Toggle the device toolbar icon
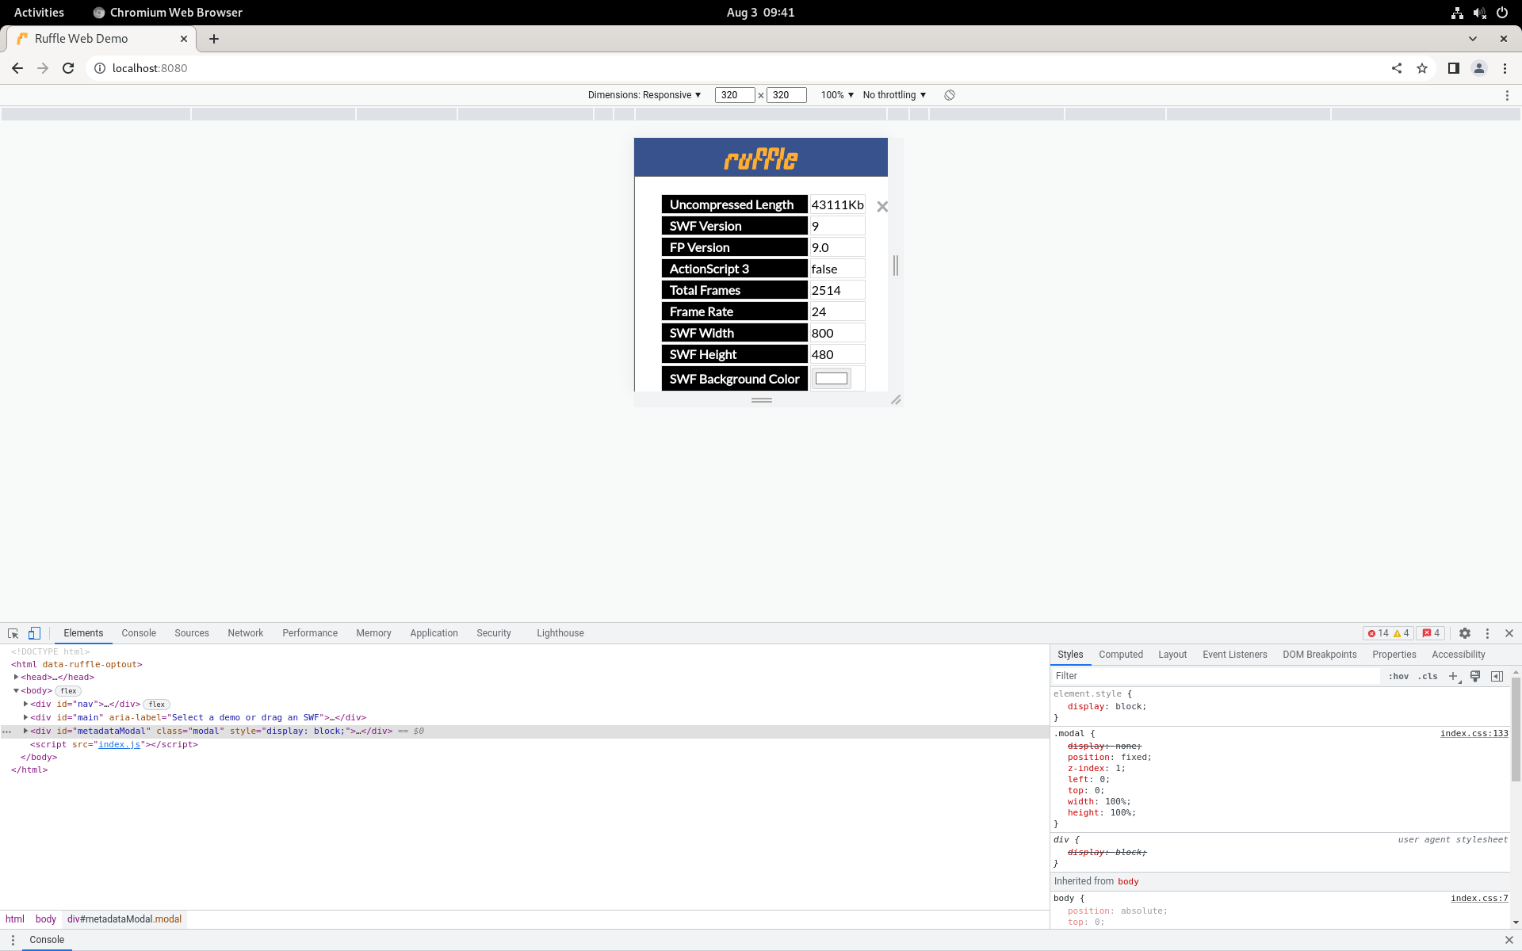 (33, 632)
